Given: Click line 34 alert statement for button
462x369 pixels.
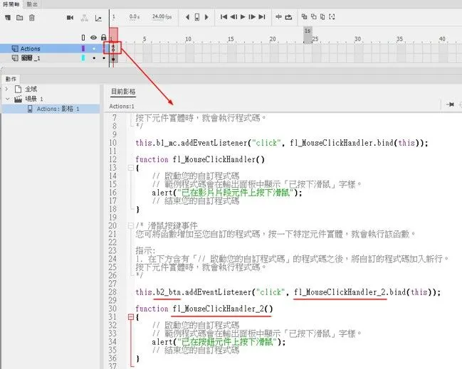Looking at the screenshot, I should [x=219, y=342].
